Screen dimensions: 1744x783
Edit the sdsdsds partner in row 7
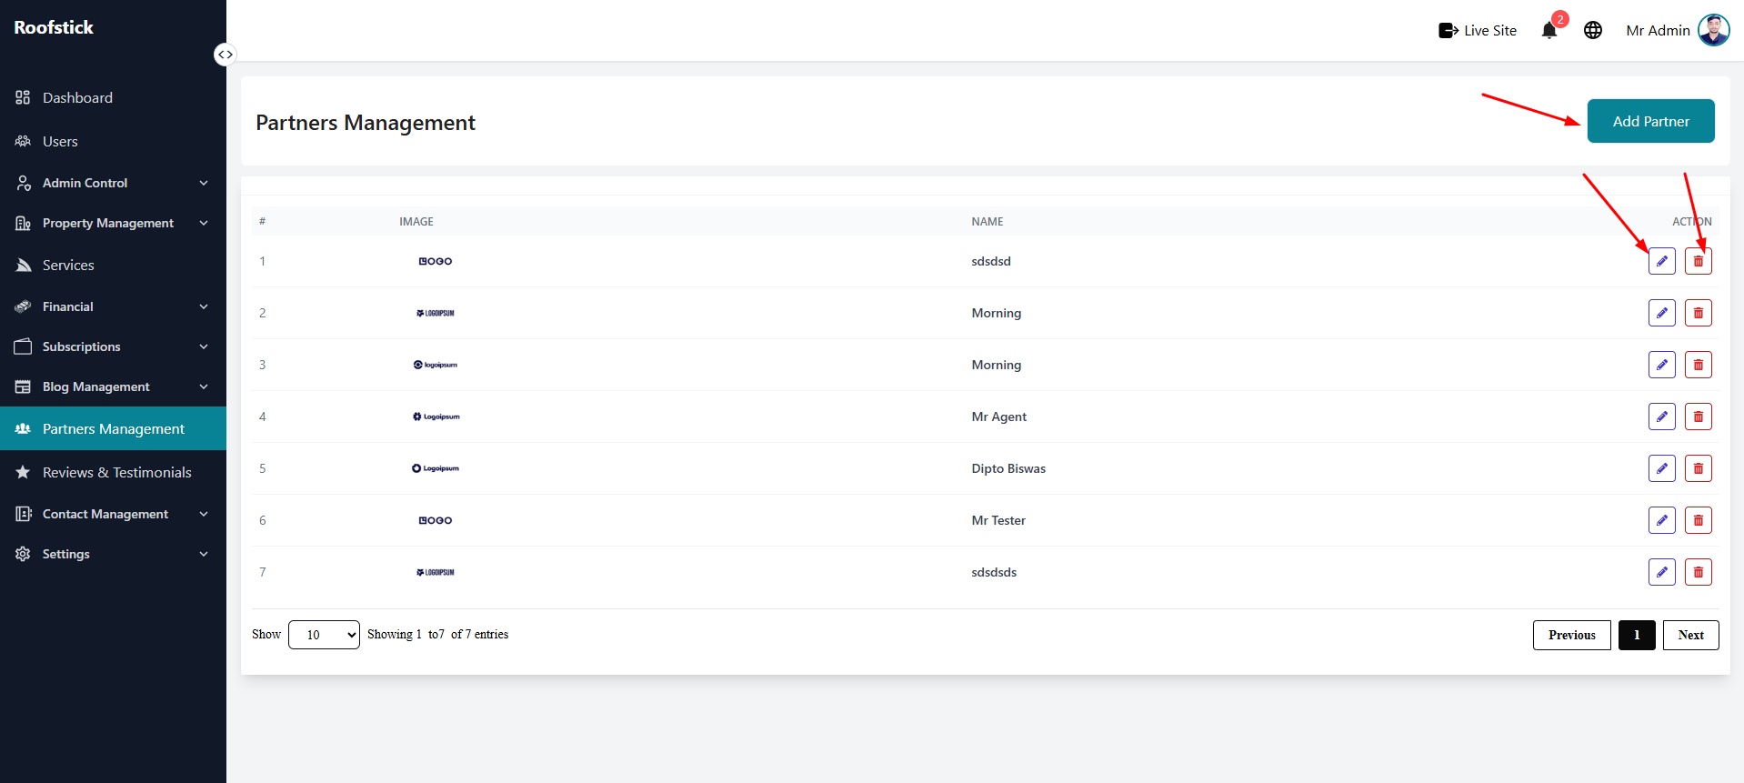pyautogui.click(x=1662, y=572)
